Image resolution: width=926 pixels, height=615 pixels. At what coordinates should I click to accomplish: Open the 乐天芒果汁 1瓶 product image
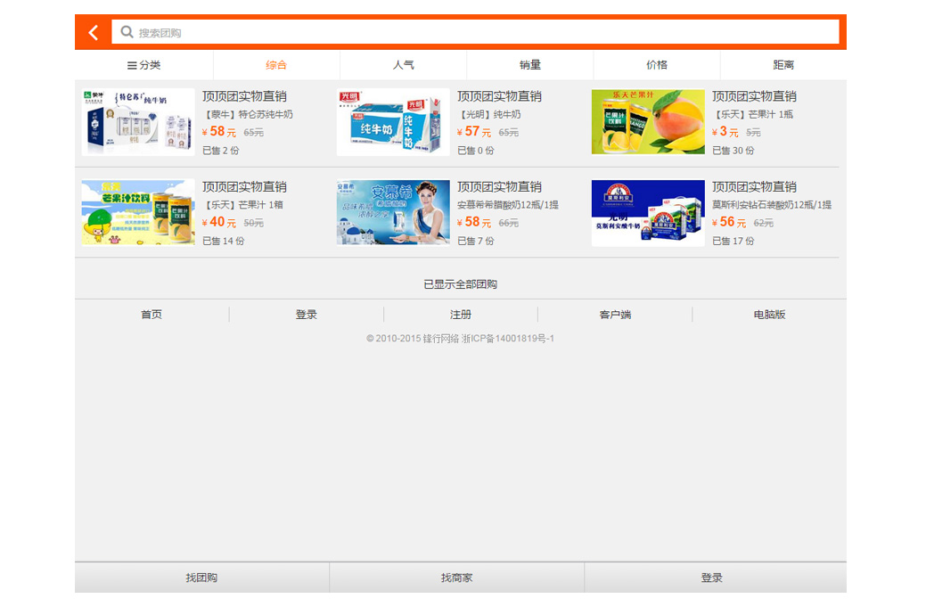[x=648, y=122]
